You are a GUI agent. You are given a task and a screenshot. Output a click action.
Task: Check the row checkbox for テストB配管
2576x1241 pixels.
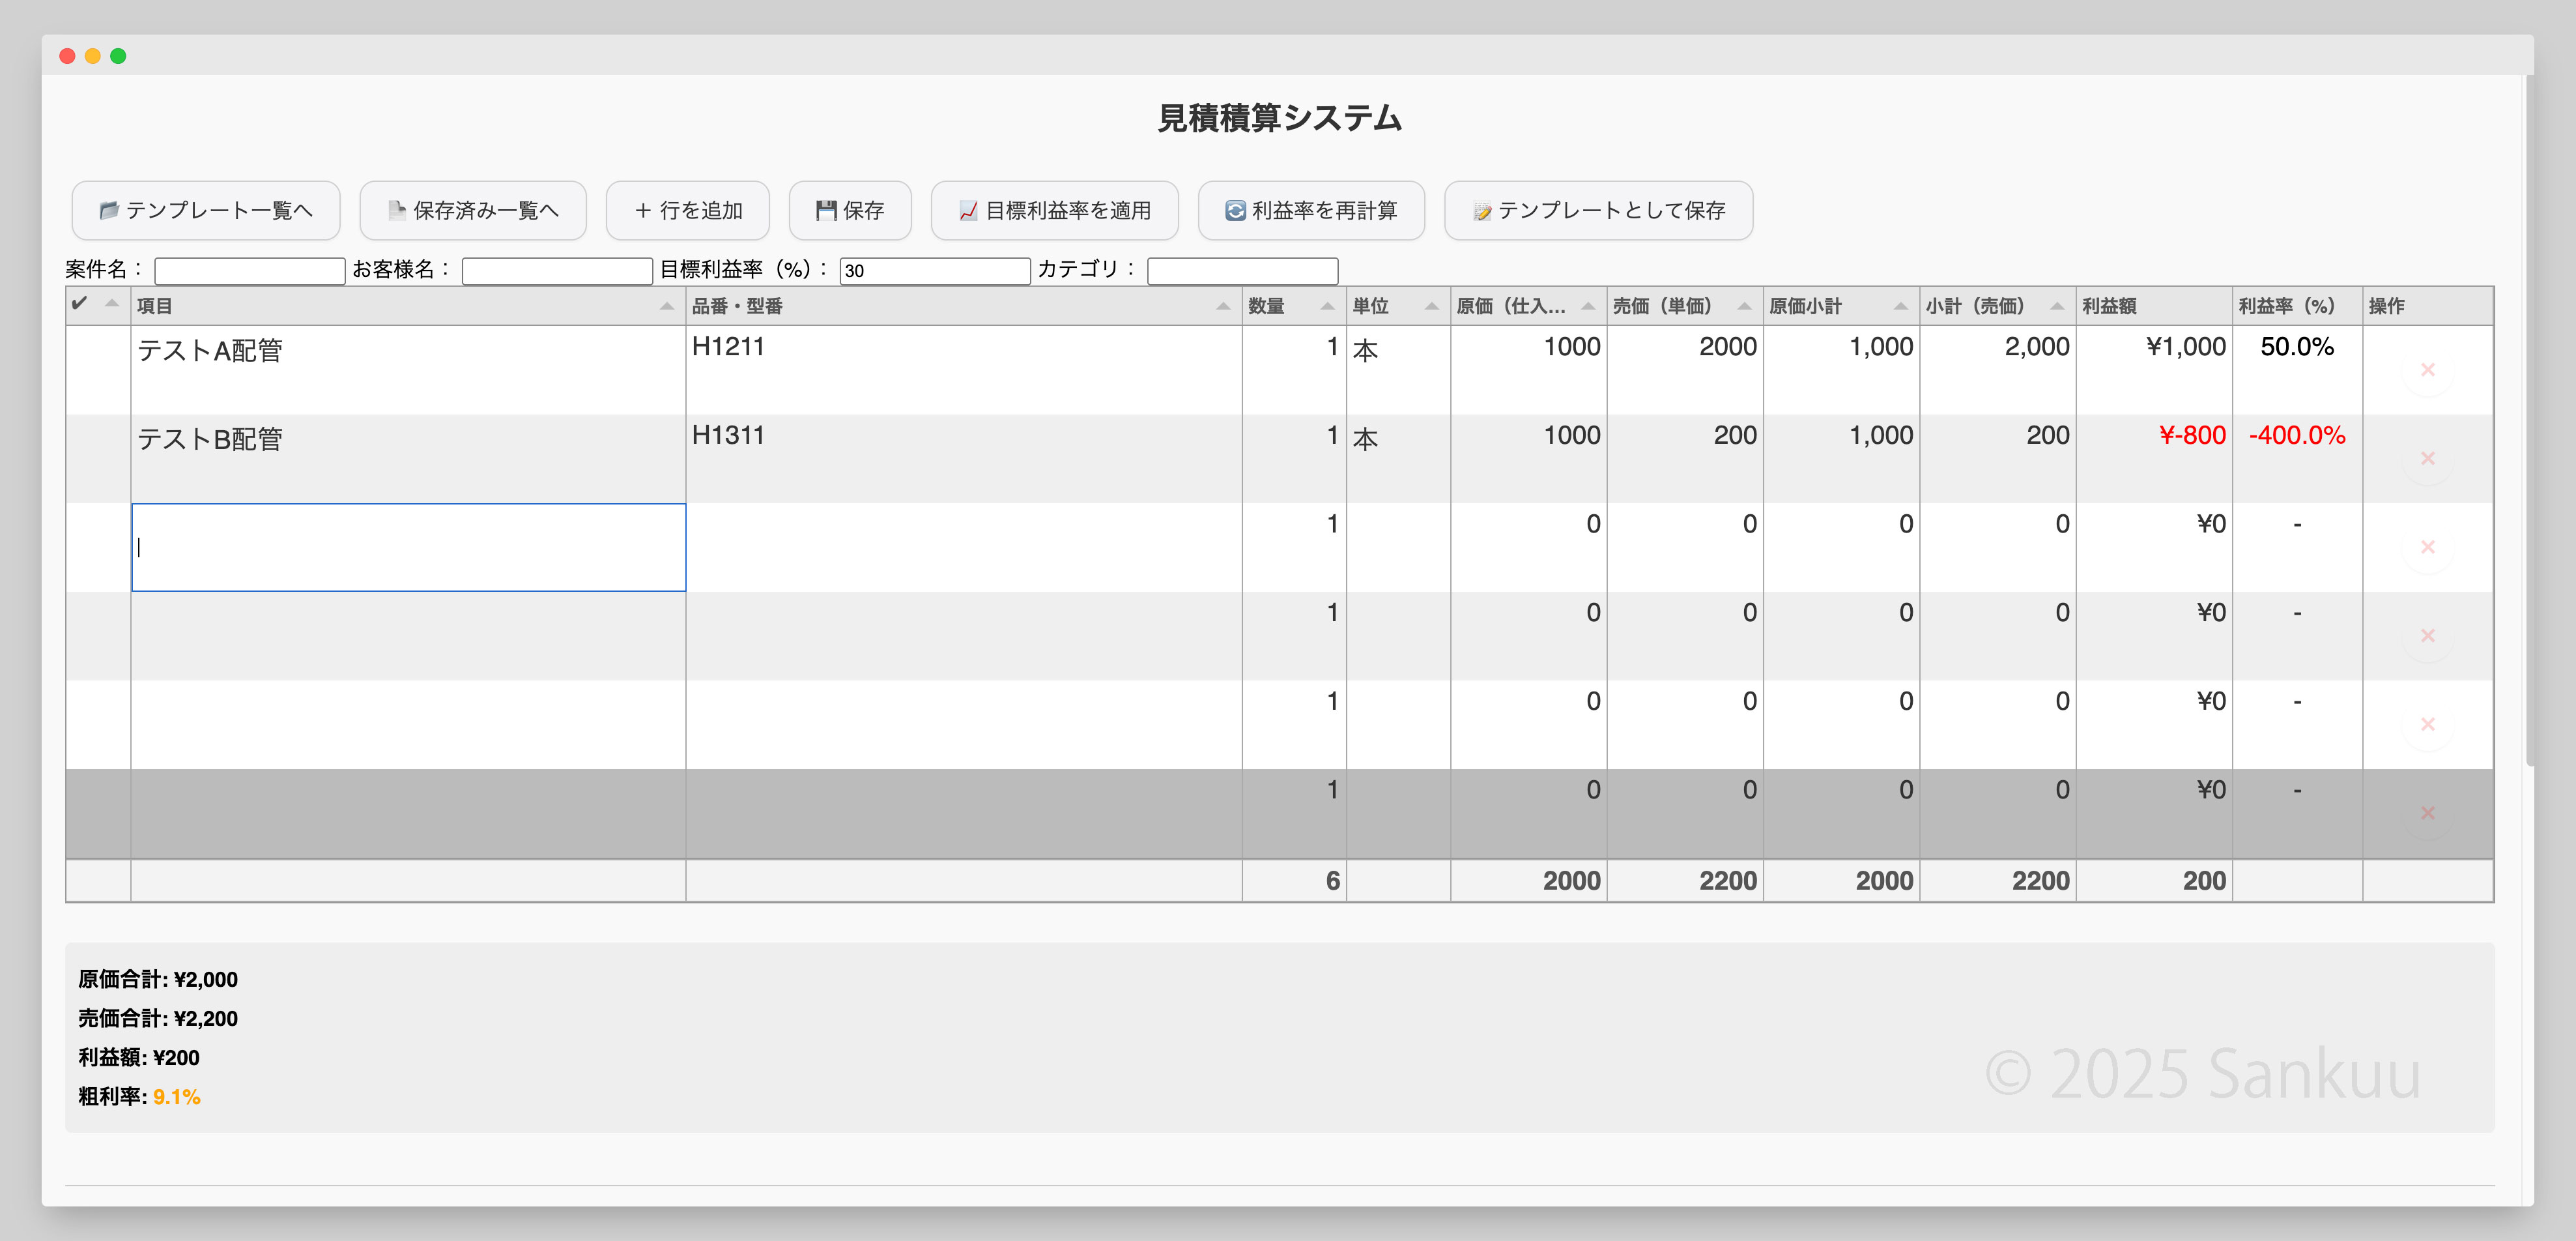[97, 460]
